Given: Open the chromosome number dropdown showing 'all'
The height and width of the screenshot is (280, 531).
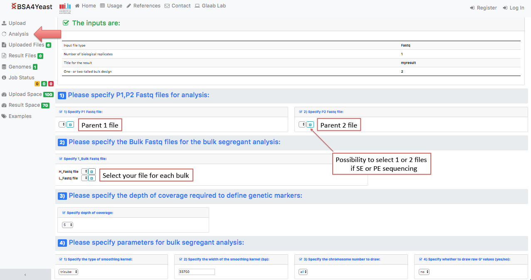Looking at the screenshot, I should 303,272.
